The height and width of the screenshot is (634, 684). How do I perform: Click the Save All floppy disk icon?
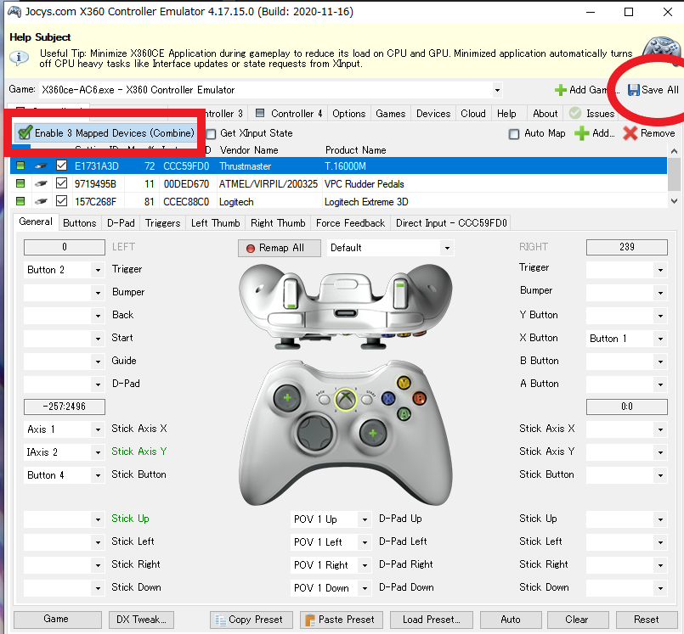coord(633,90)
